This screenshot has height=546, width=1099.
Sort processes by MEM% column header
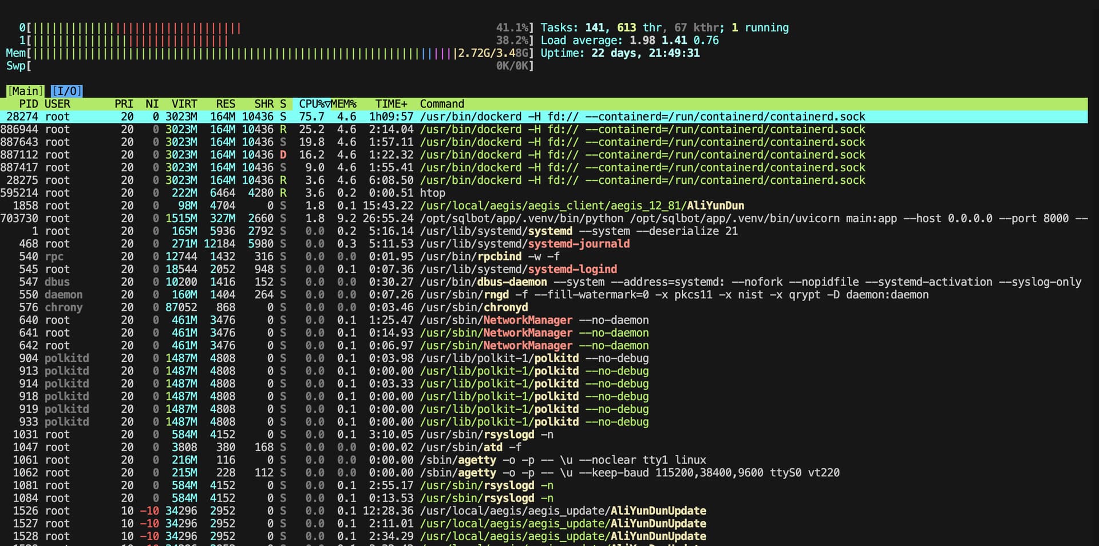pos(343,104)
